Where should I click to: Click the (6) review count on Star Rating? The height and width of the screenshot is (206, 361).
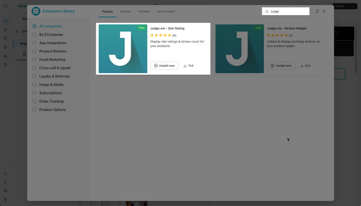(174, 36)
